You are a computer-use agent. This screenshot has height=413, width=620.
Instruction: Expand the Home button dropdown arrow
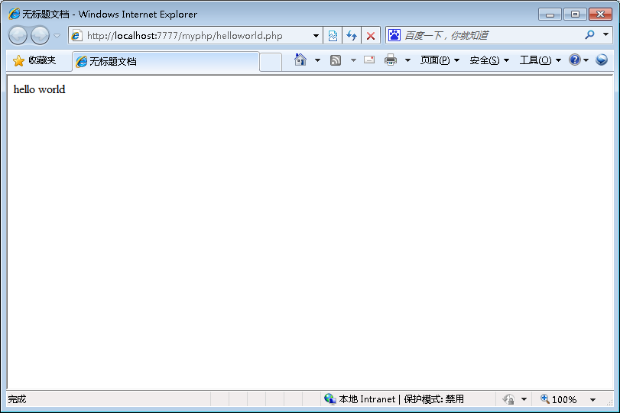(317, 60)
